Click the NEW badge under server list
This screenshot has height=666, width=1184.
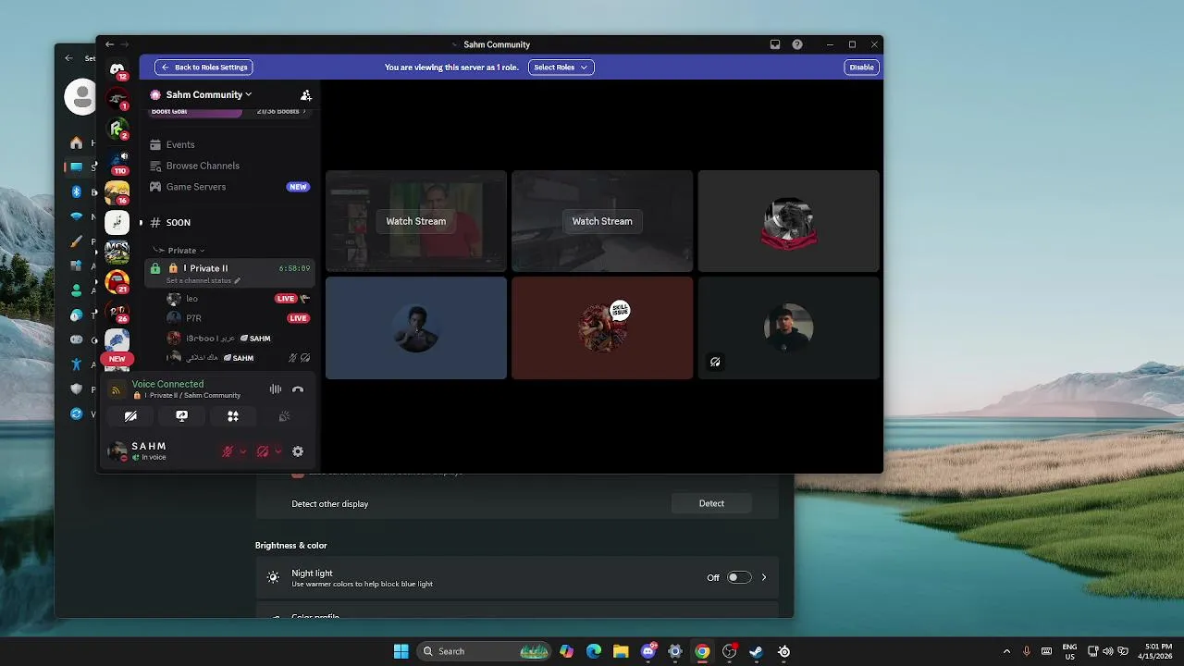(117, 359)
